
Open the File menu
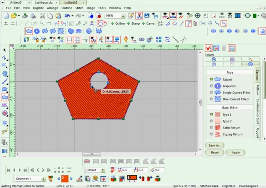coord(8,8)
